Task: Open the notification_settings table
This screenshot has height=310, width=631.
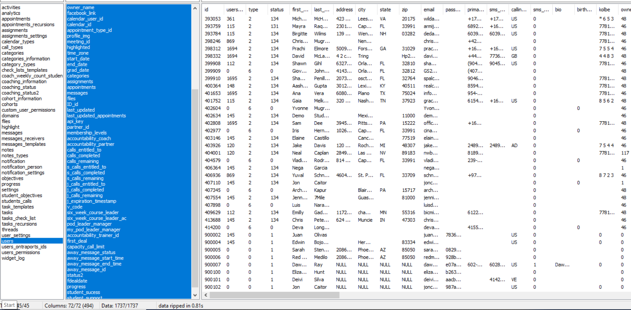Action: [x=23, y=173]
